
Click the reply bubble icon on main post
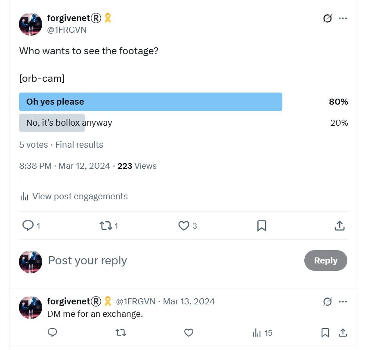click(28, 226)
